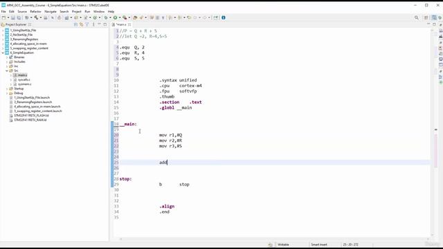The width and height of the screenshot is (443, 249).
Task: Click the New file toolbar icon
Action: (x=3, y=17)
